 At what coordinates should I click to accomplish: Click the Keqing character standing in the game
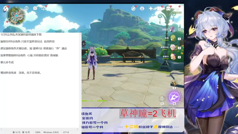pos(92,63)
